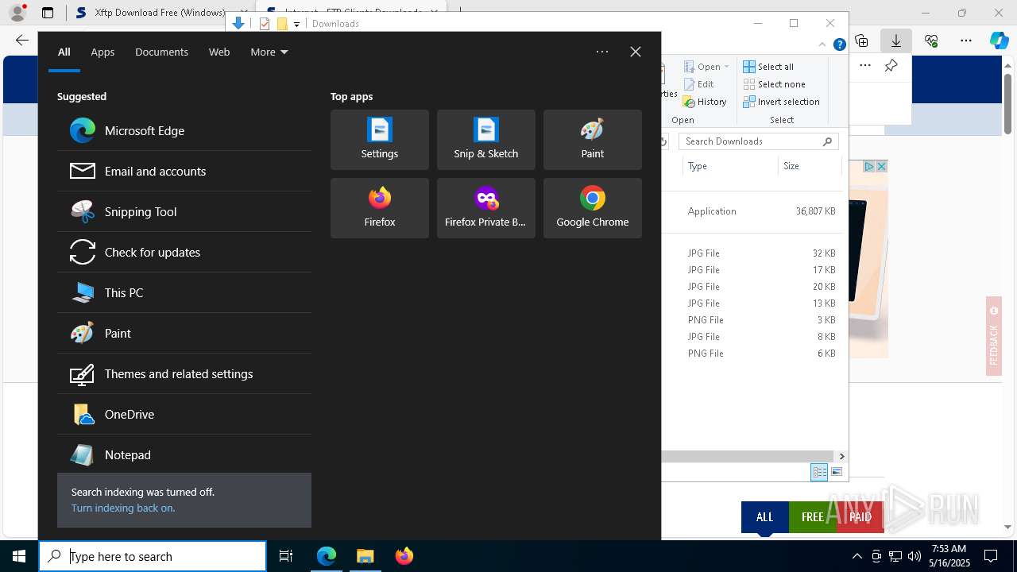
Task: Open Explorer help question icon
Action: tap(839, 44)
